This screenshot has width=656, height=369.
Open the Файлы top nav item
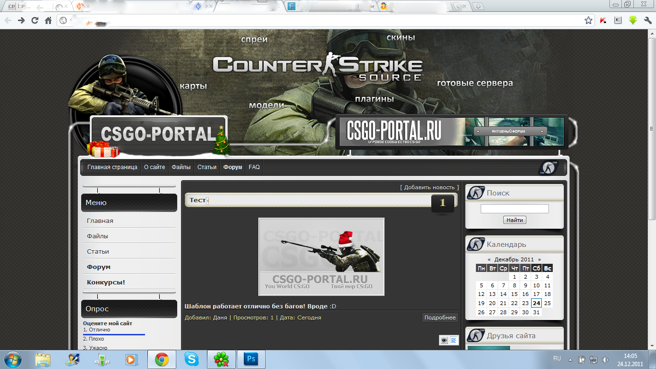pyautogui.click(x=181, y=167)
